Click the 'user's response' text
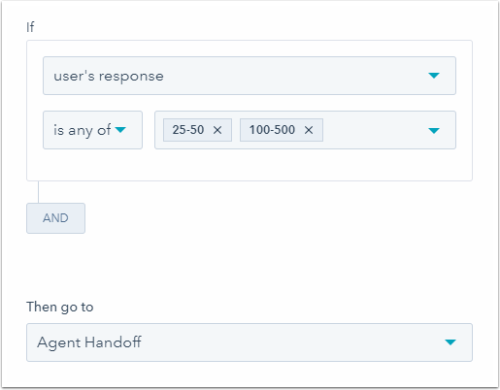 point(109,77)
